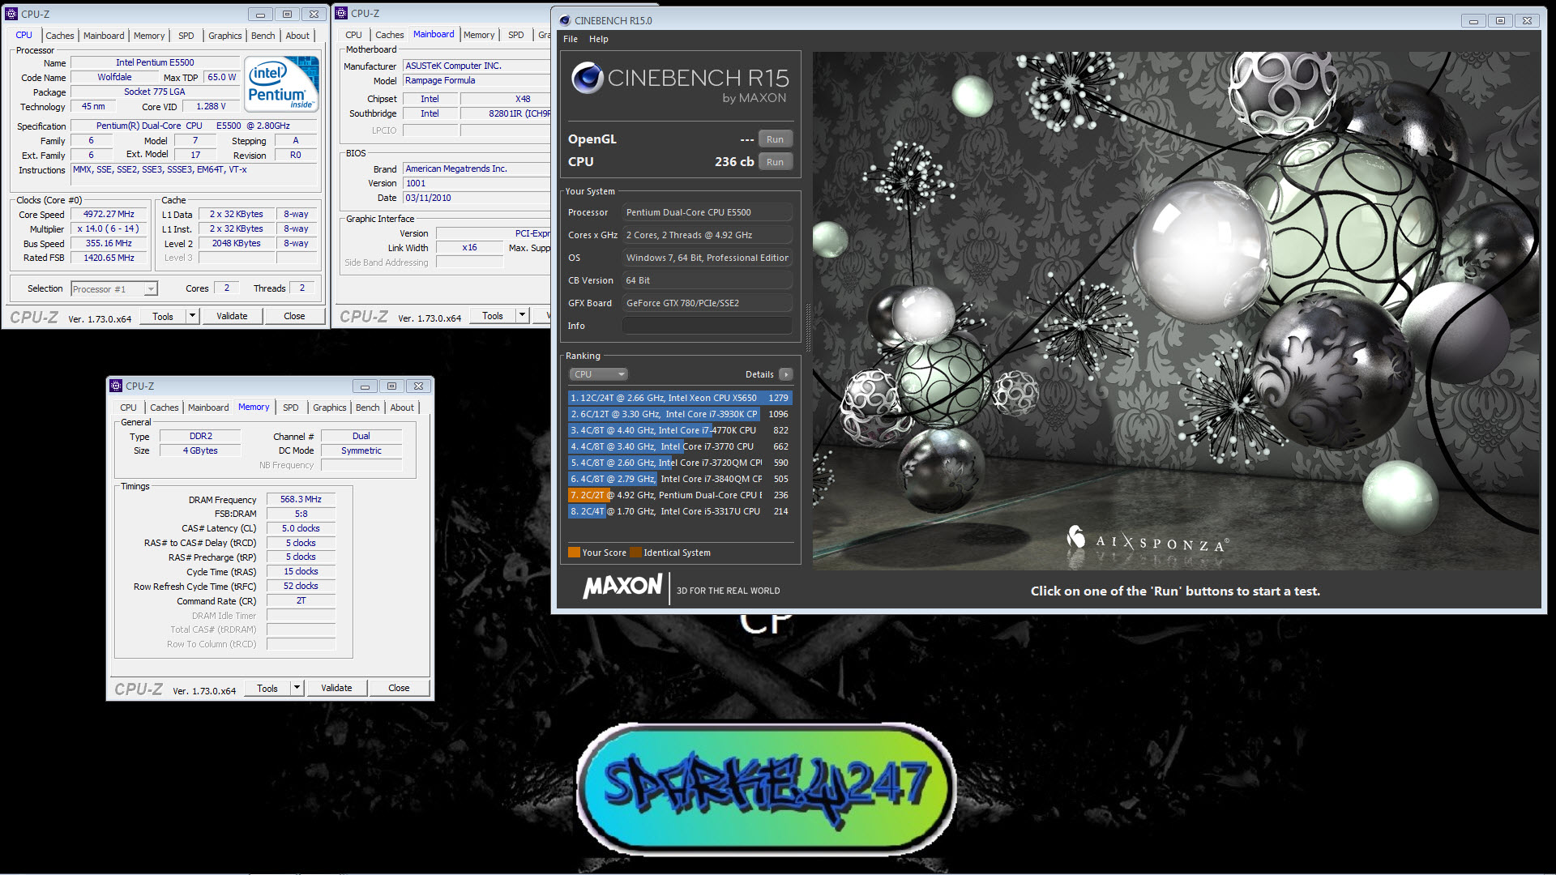Click the SPARKIE247 wallpaper badge
This screenshot has height=875, width=1556.
tap(766, 788)
